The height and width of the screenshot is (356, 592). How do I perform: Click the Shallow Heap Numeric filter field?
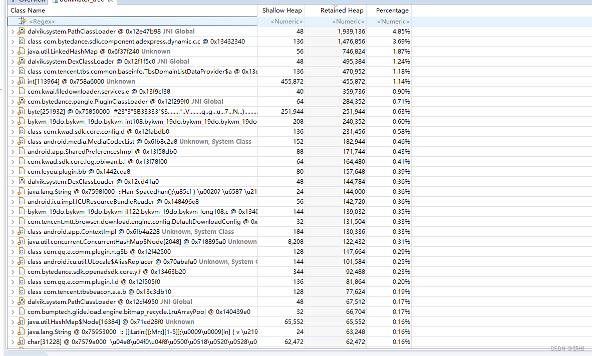281,22
